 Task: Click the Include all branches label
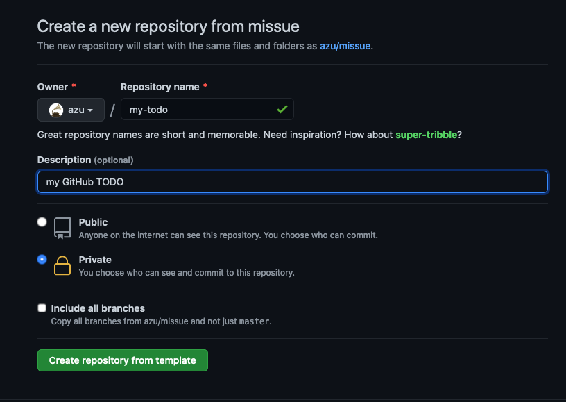(98, 308)
